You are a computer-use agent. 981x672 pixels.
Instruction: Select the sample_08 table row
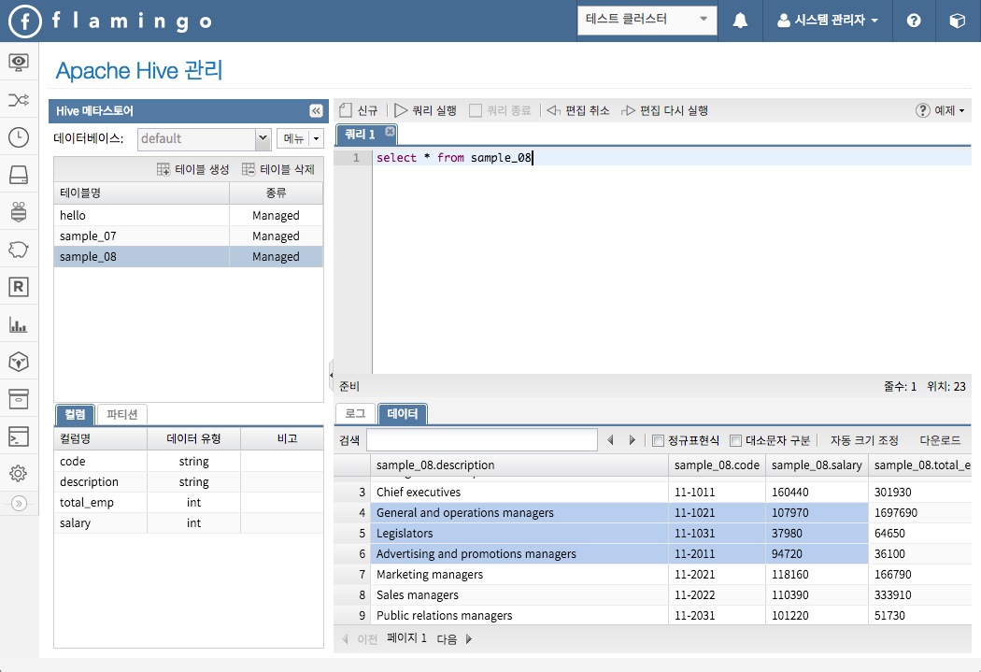189,256
